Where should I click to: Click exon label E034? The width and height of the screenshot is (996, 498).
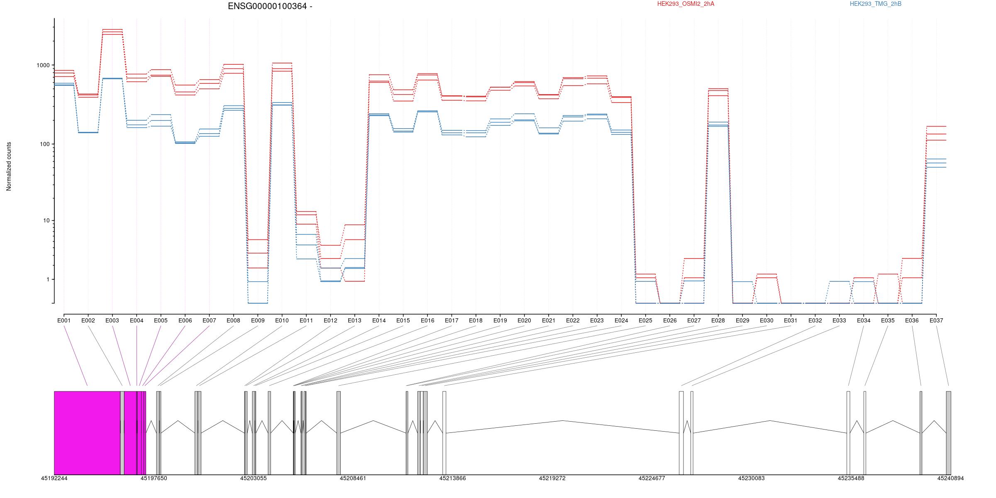pyautogui.click(x=864, y=321)
